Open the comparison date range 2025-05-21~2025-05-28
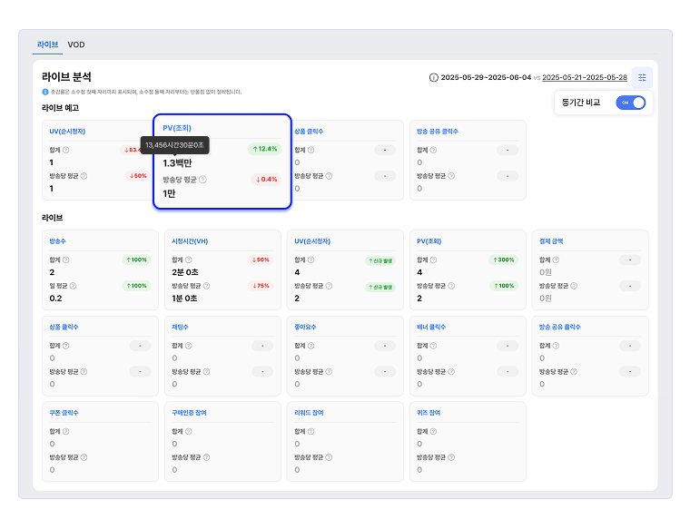Image resolution: width=690 pixels, height=529 pixels. 585,77
